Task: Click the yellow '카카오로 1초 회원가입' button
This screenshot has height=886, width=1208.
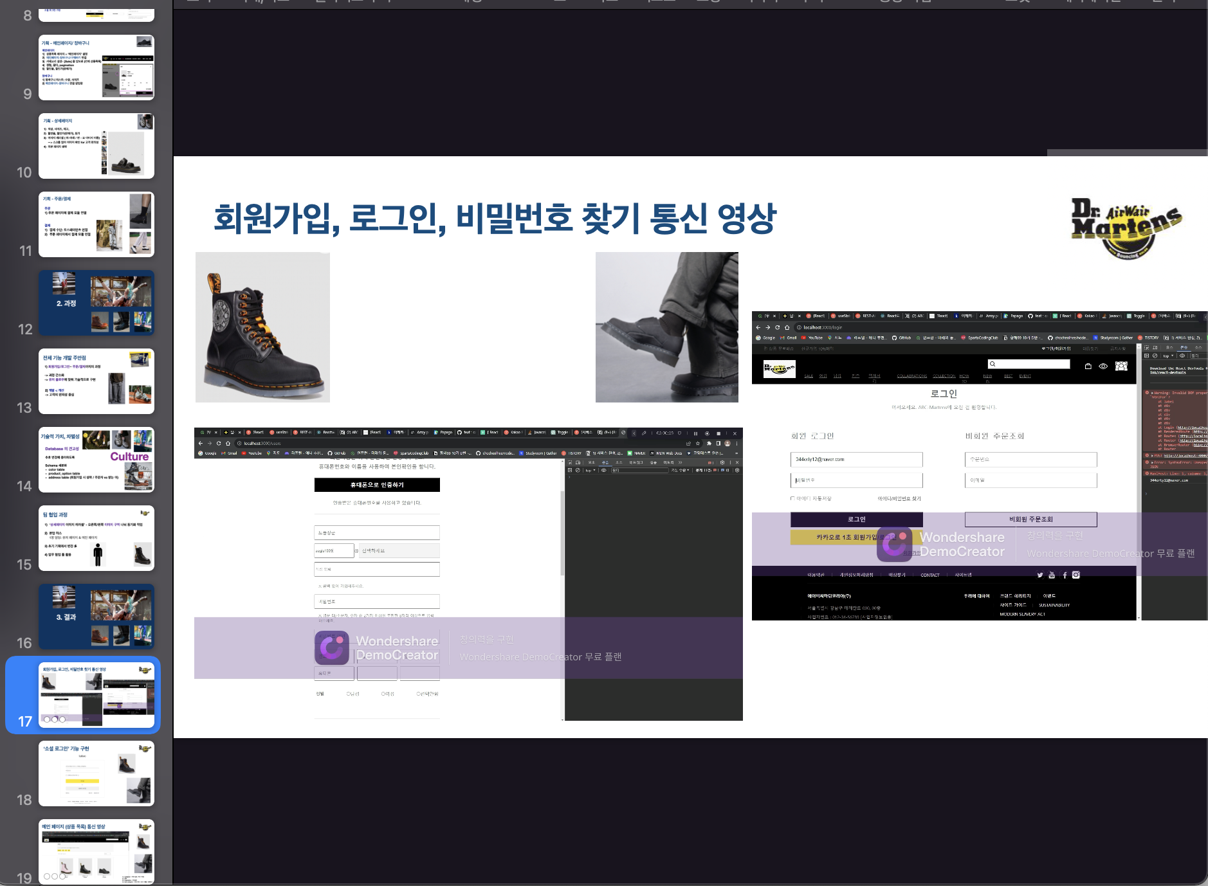Action: click(x=857, y=537)
